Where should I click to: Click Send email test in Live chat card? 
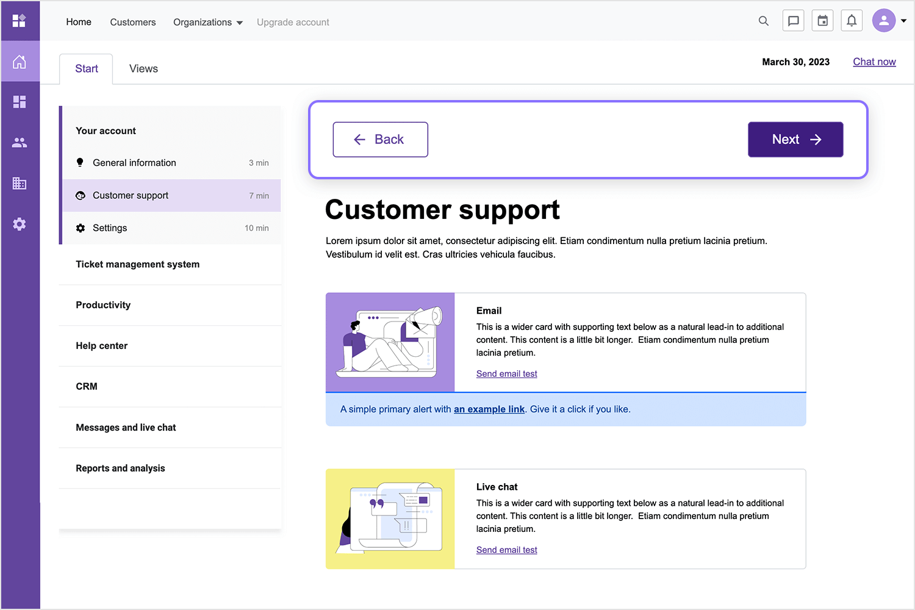(506, 550)
